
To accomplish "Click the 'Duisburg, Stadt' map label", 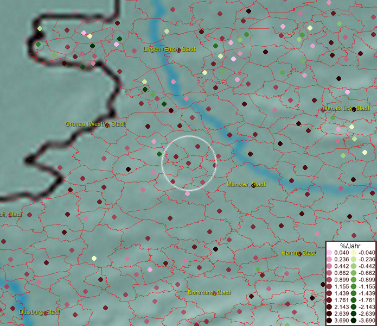I will click(x=40, y=312).
